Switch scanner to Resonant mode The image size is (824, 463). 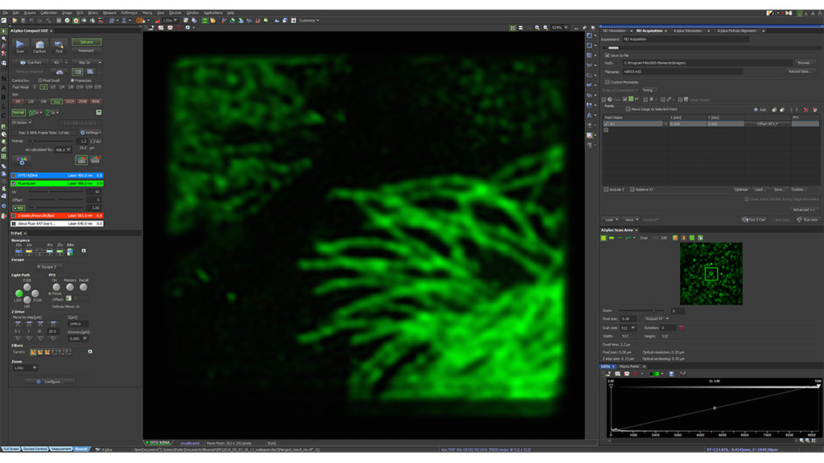coord(87,51)
